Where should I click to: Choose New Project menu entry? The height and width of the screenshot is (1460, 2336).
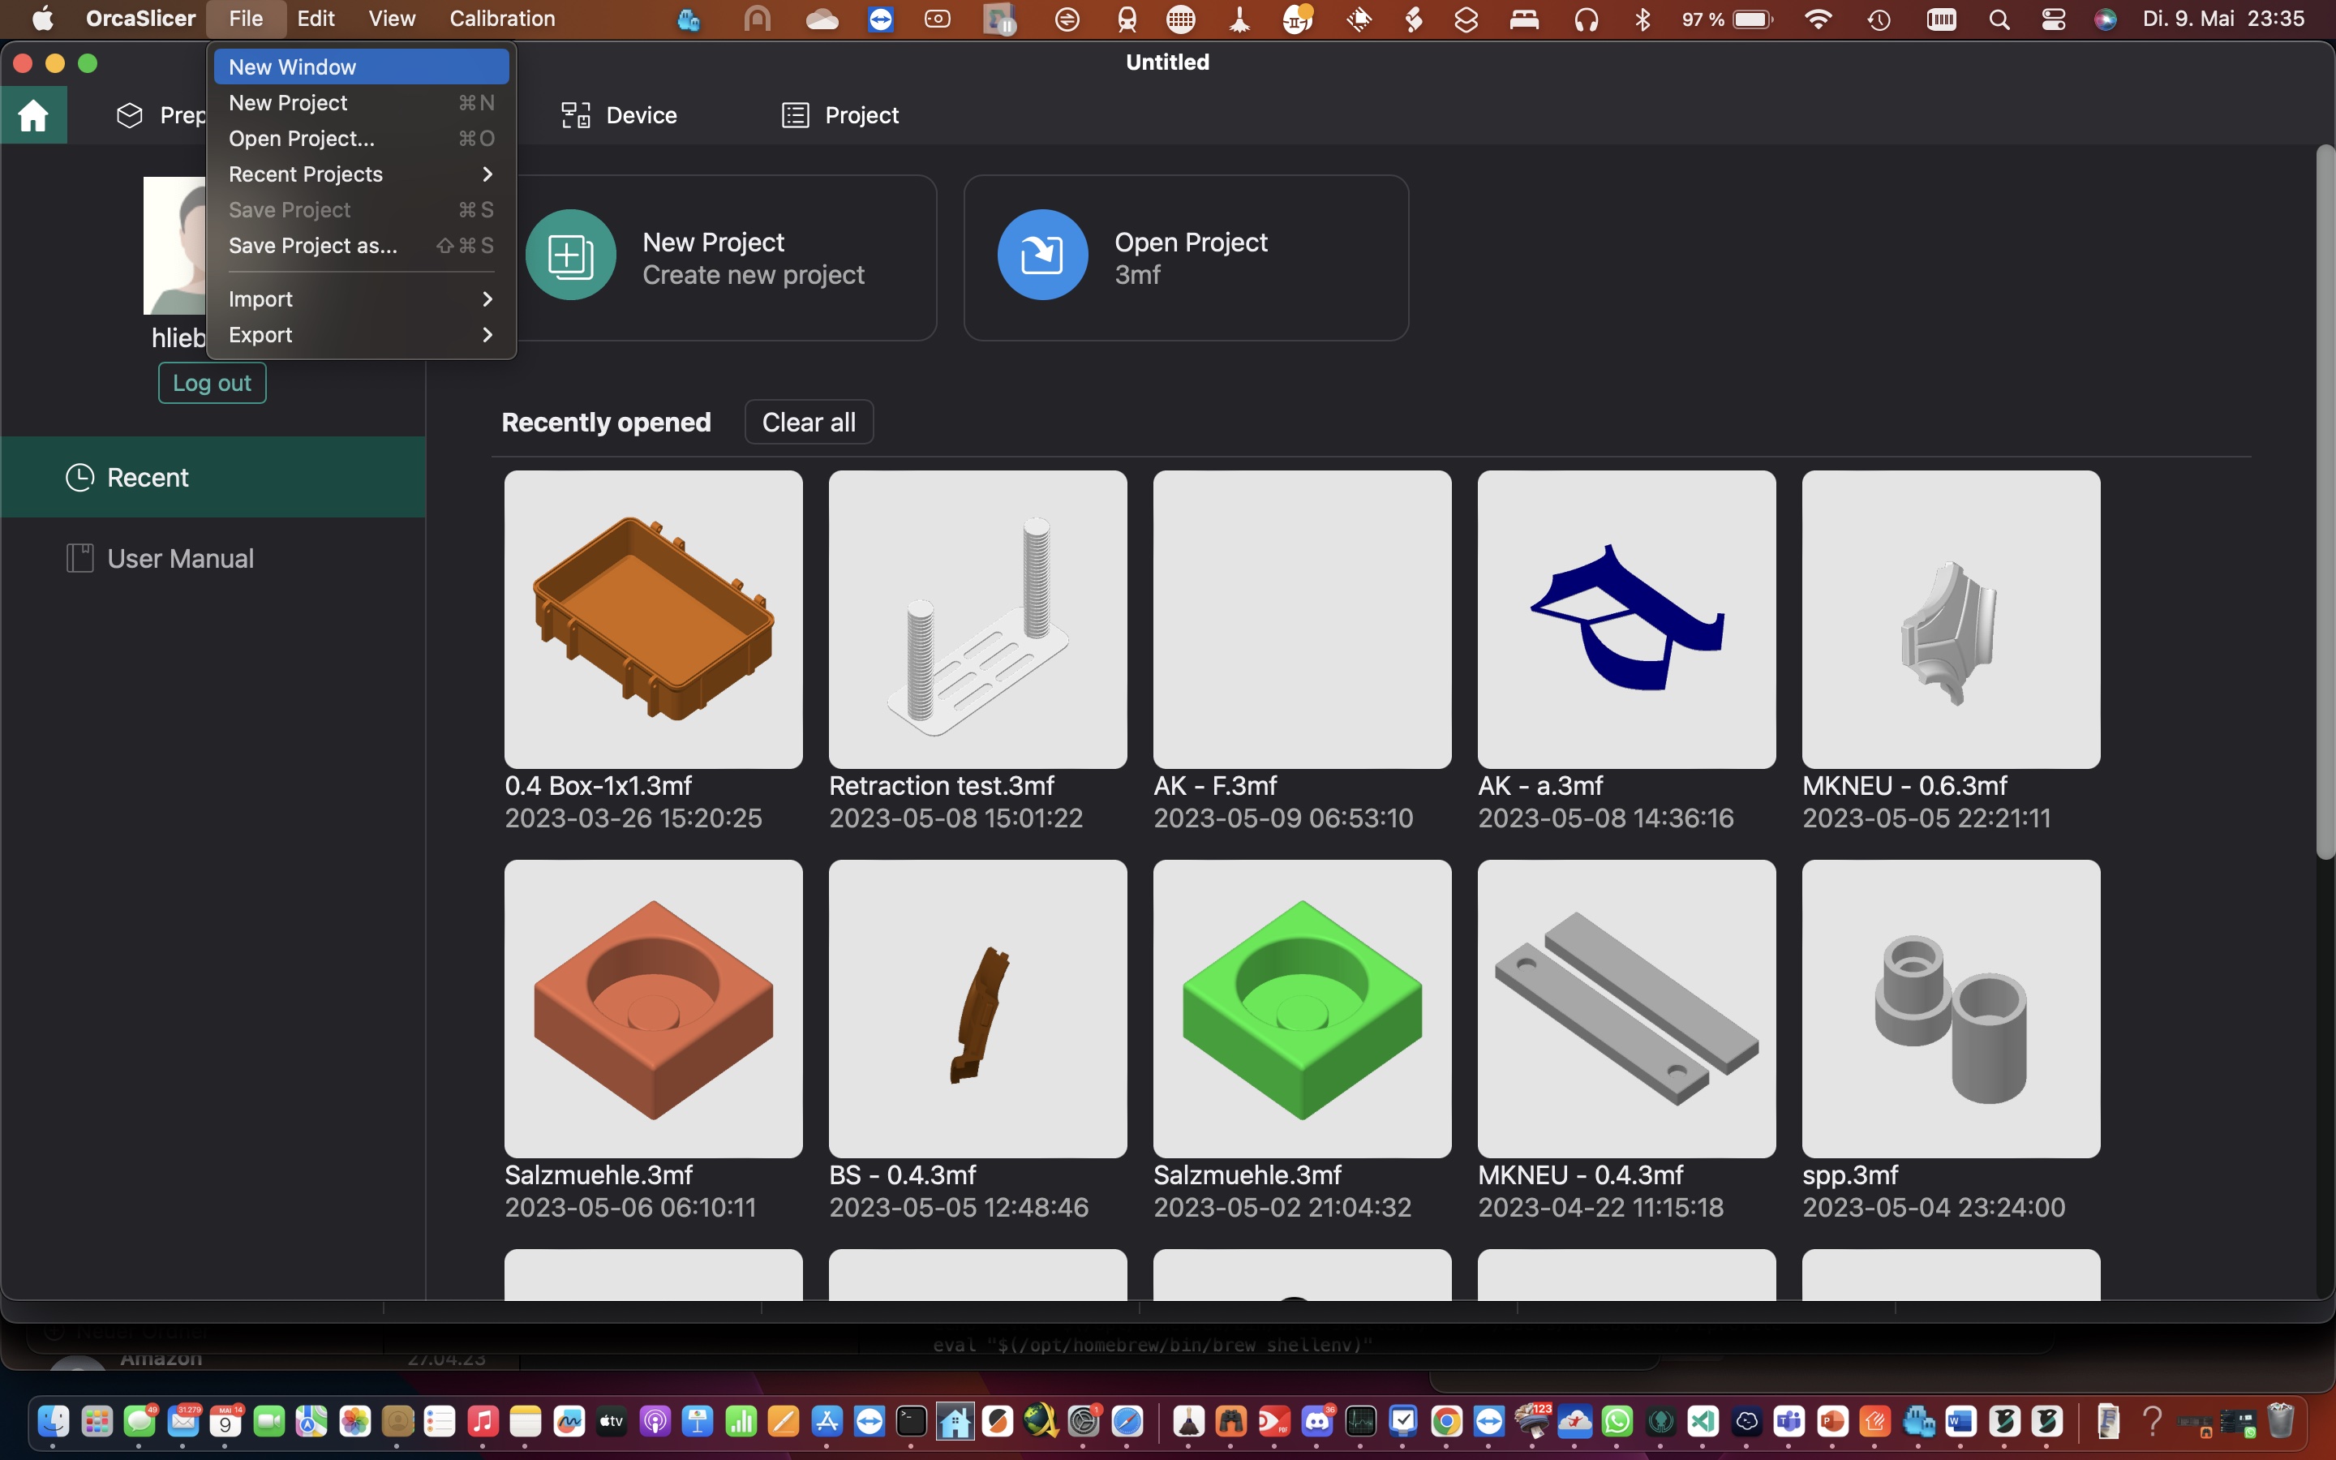tap(361, 102)
